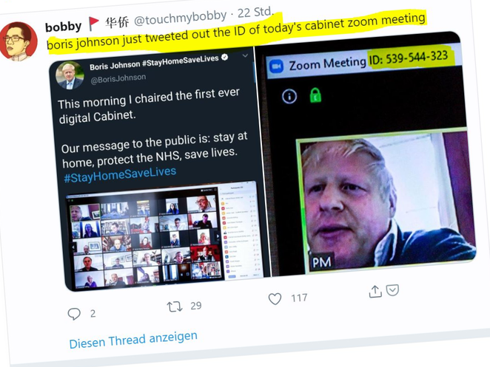Click the reply speech bubble icon

(74, 314)
